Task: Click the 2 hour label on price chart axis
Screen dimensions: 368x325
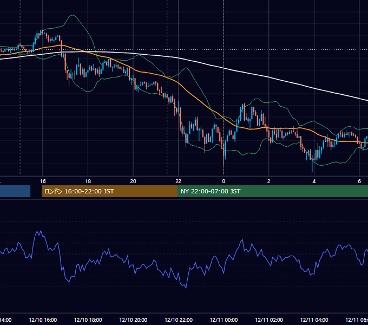Action: click(x=269, y=181)
